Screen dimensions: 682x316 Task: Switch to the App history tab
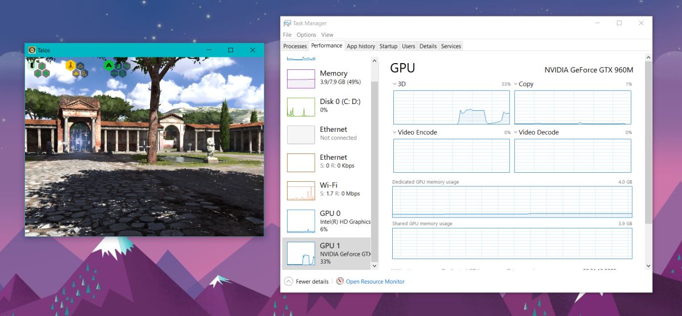coord(361,46)
